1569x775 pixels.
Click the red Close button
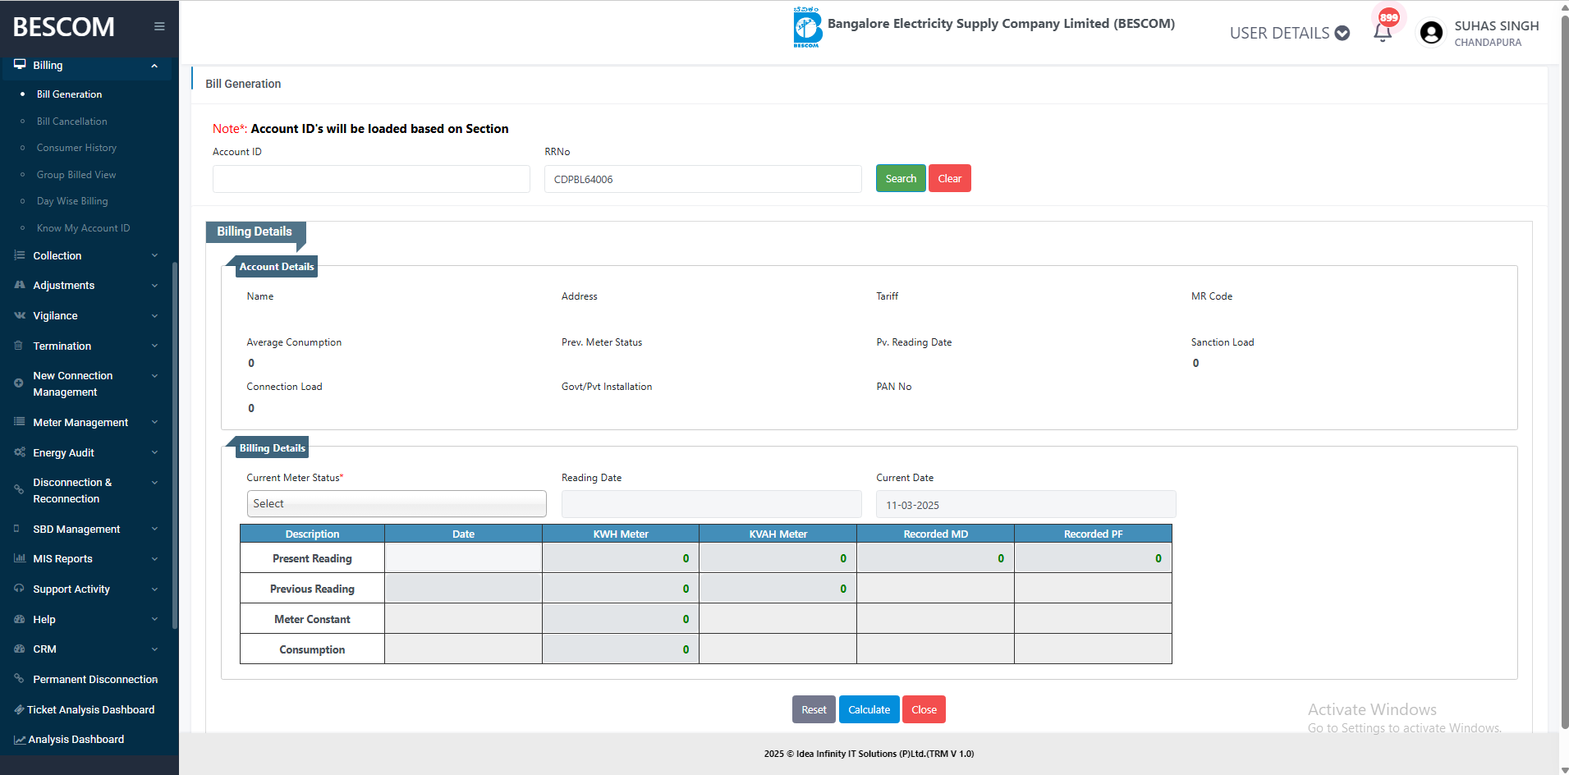click(924, 709)
